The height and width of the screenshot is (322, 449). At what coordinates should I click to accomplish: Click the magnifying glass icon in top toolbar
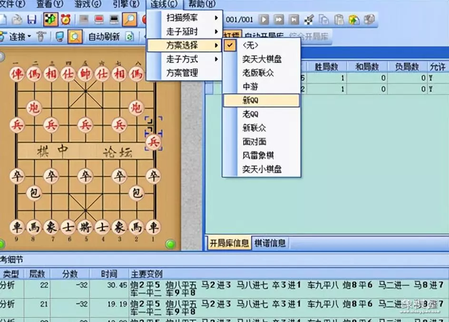pyautogui.click(x=129, y=19)
